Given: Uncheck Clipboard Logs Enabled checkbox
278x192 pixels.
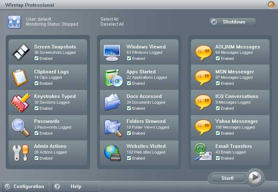Looking at the screenshot, I should pos(36,83).
